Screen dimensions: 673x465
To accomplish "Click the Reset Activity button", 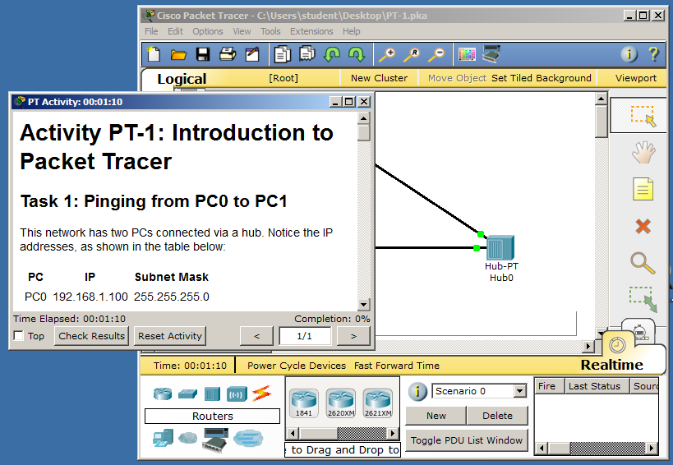I will (x=170, y=336).
